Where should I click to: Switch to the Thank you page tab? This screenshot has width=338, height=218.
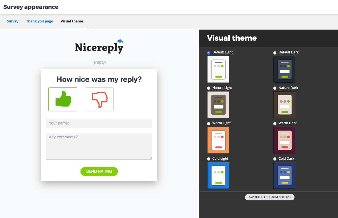click(x=40, y=21)
